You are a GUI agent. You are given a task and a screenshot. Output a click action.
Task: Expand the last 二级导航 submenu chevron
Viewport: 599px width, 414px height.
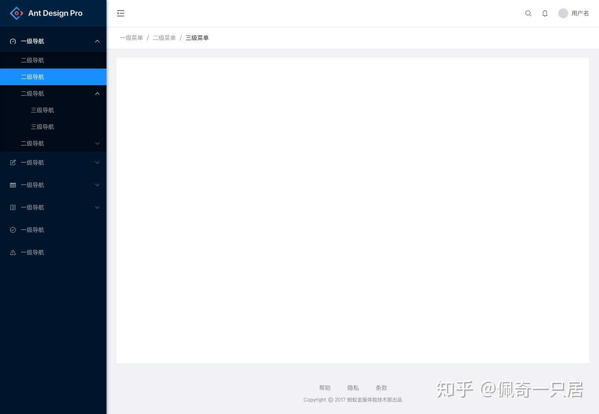point(97,143)
